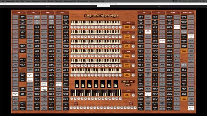Screen dimensions: 207x116
Task: Toggle the SEVEN TREM tremulant switch
Action: 127,27
